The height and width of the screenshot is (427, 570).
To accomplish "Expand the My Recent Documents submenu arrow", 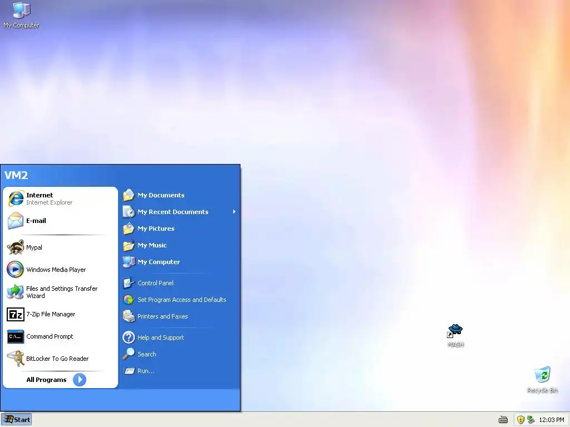I will (234, 212).
